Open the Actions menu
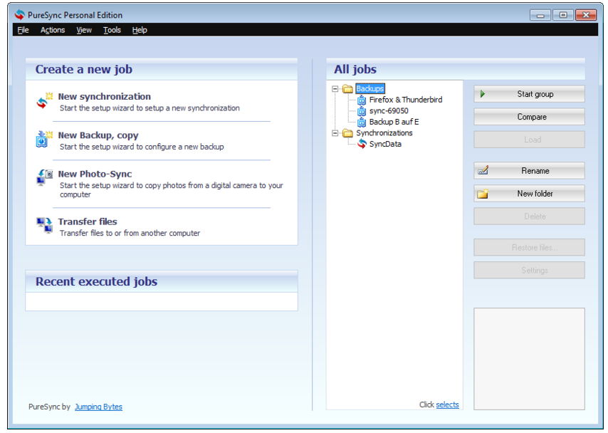The width and height of the screenshot is (608, 433). tap(53, 30)
